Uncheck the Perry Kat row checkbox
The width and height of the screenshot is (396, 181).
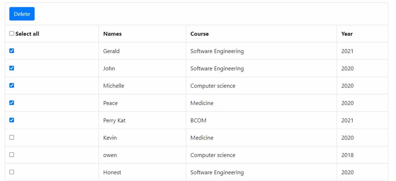[12, 120]
